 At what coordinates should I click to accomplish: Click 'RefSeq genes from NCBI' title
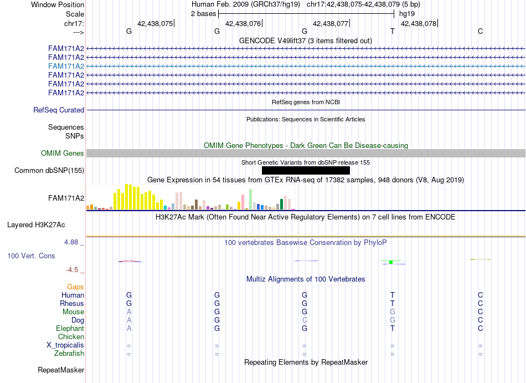pyautogui.click(x=306, y=102)
